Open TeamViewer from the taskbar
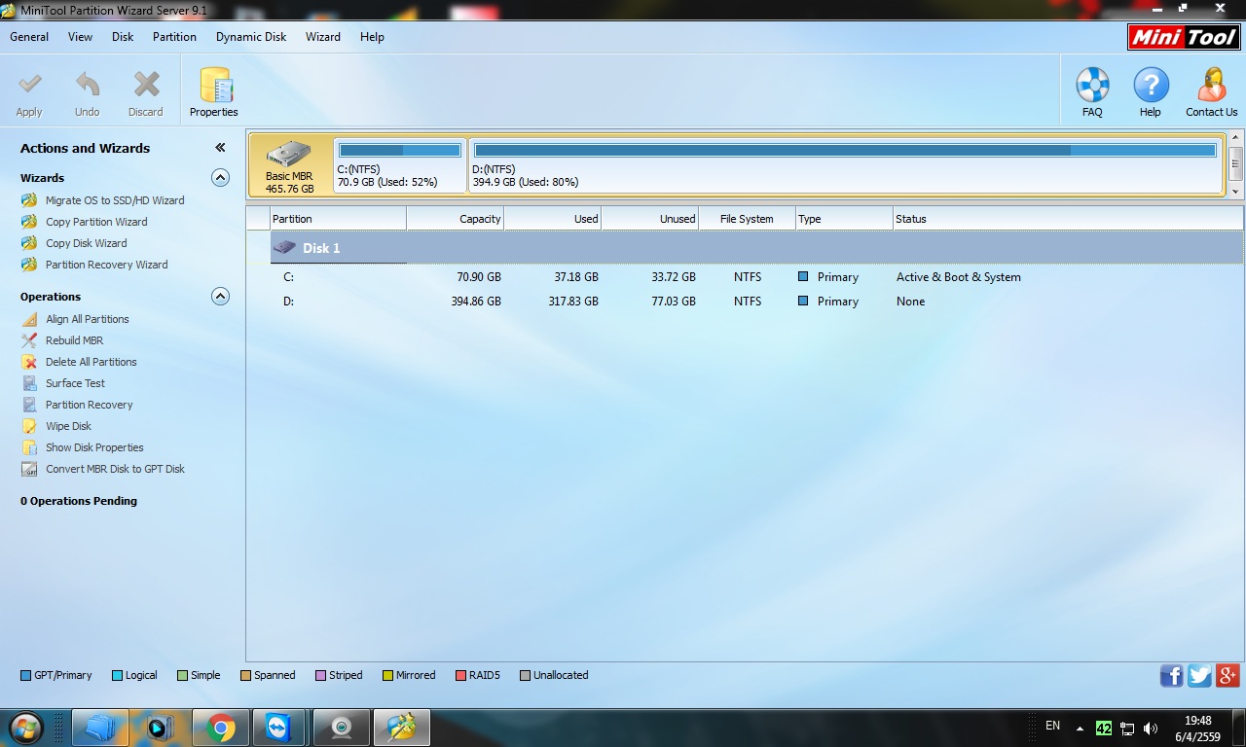Image resolution: width=1246 pixels, height=747 pixels. click(x=280, y=728)
